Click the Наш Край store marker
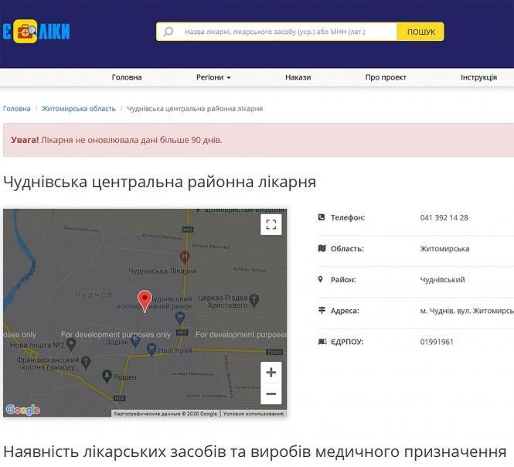 click(151, 349)
